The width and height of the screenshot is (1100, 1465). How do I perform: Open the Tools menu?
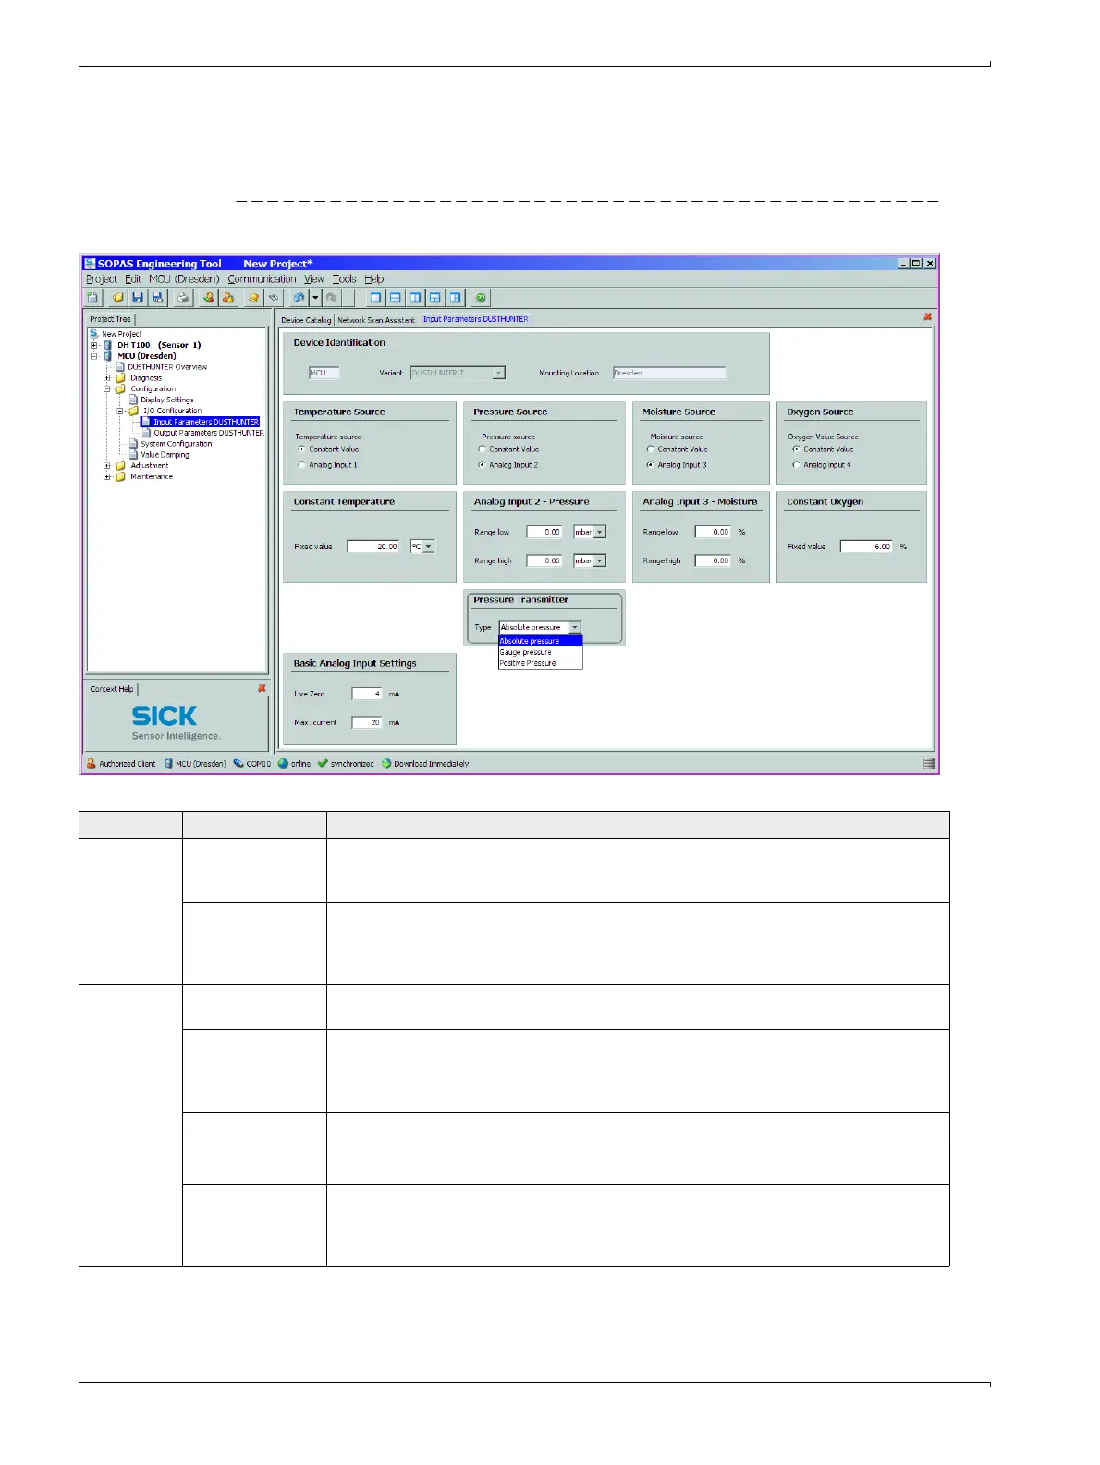coord(345,279)
